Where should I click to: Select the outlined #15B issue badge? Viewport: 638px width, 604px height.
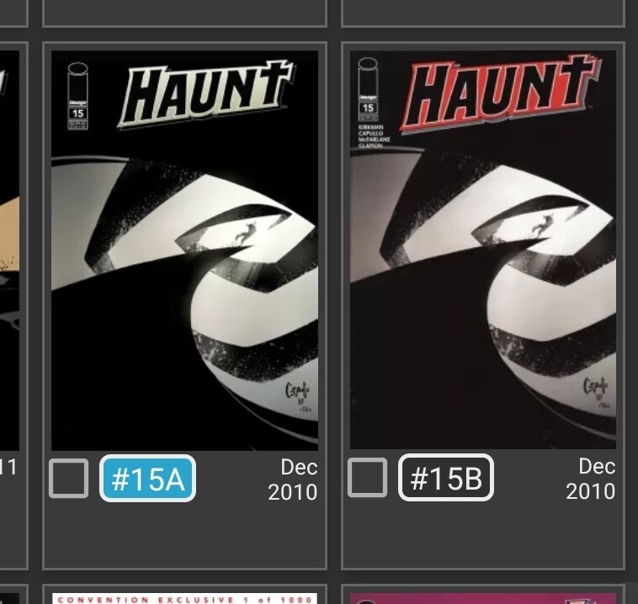(446, 478)
